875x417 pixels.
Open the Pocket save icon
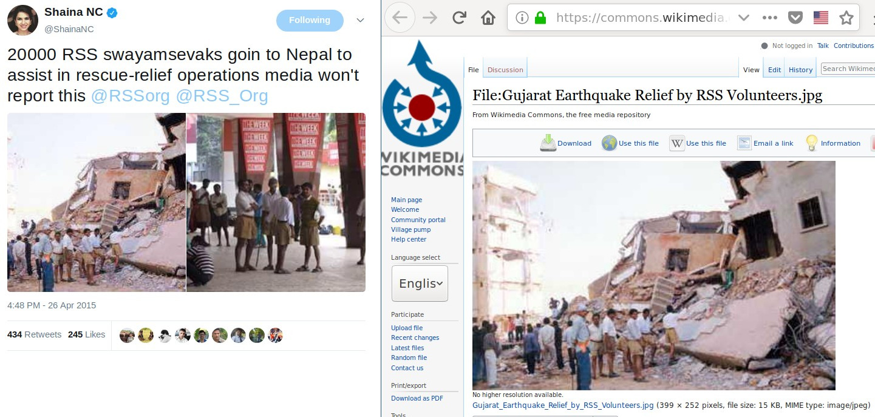click(795, 18)
